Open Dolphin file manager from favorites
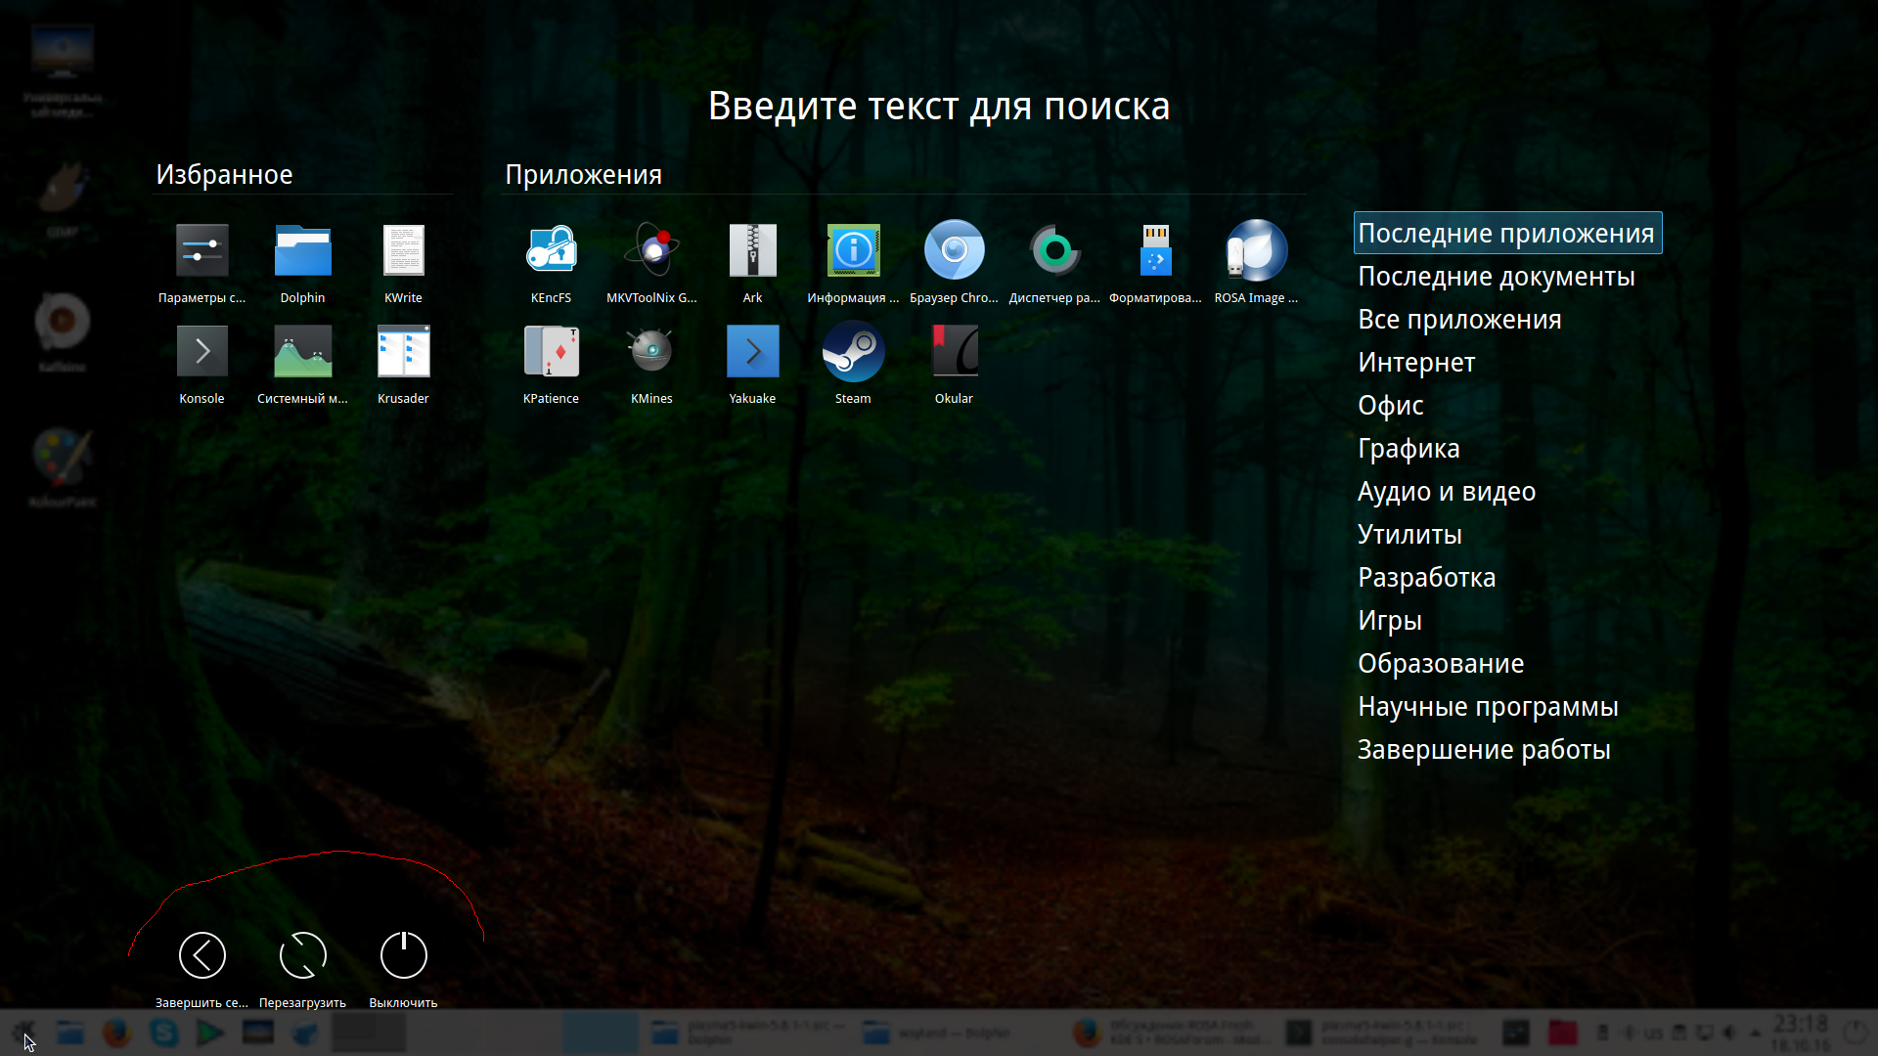Image resolution: width=1878 pixels, height=1056 pixels. 302,252
